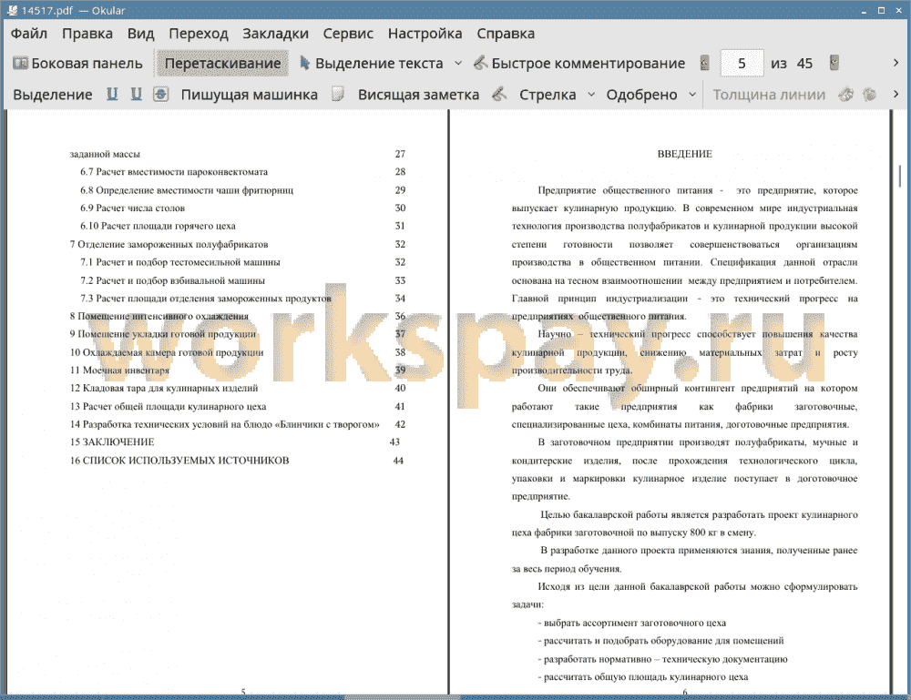Click the first color icon after Толщина линии
Viewport: 911px width, 700px height.
(x=846, y=94)
